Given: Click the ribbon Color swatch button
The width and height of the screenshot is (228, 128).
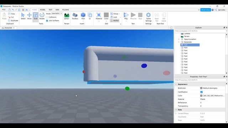Looking at the screenshot, I should 106,16.
